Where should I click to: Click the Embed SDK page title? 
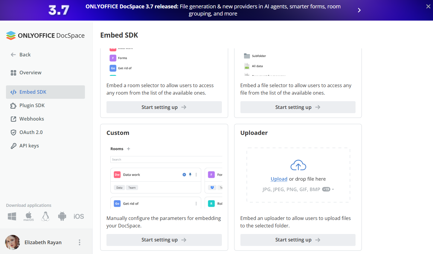pyautogui.click(x=119, y=35)
